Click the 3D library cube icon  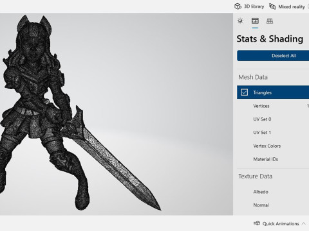coord(238,6)
